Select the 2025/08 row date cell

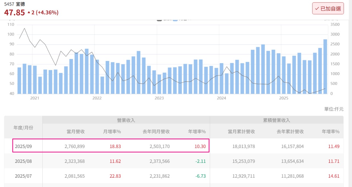click(x=23, y=161)
